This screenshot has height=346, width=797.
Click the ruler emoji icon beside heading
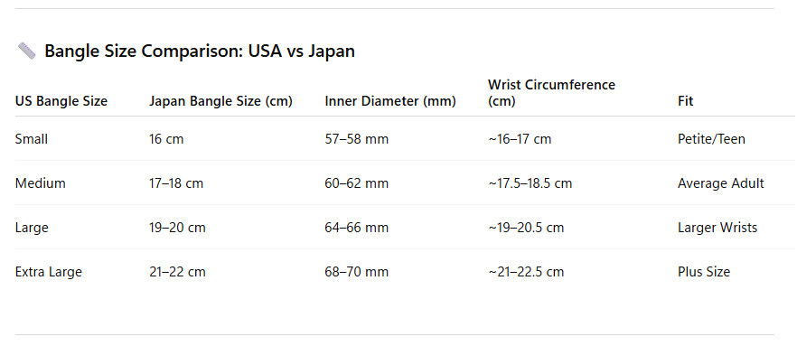tap(27, 51)
